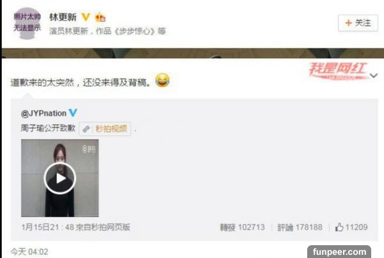384x258 pixels.
Task: Click 轉發 102713 repost count
Action: [242, 227]
